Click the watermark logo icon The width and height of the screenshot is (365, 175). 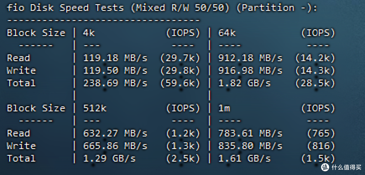pos(325,167)
